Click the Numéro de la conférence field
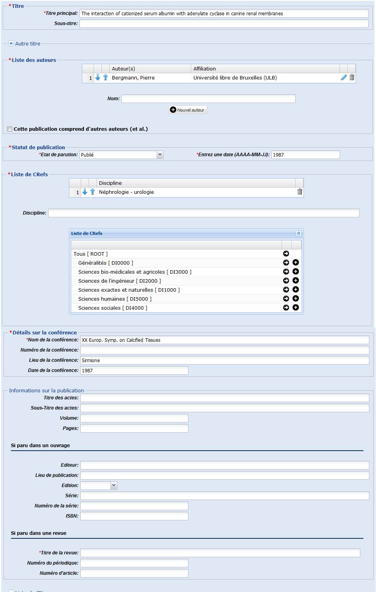This screenshot has height=592, width=376. pos(225,350)
